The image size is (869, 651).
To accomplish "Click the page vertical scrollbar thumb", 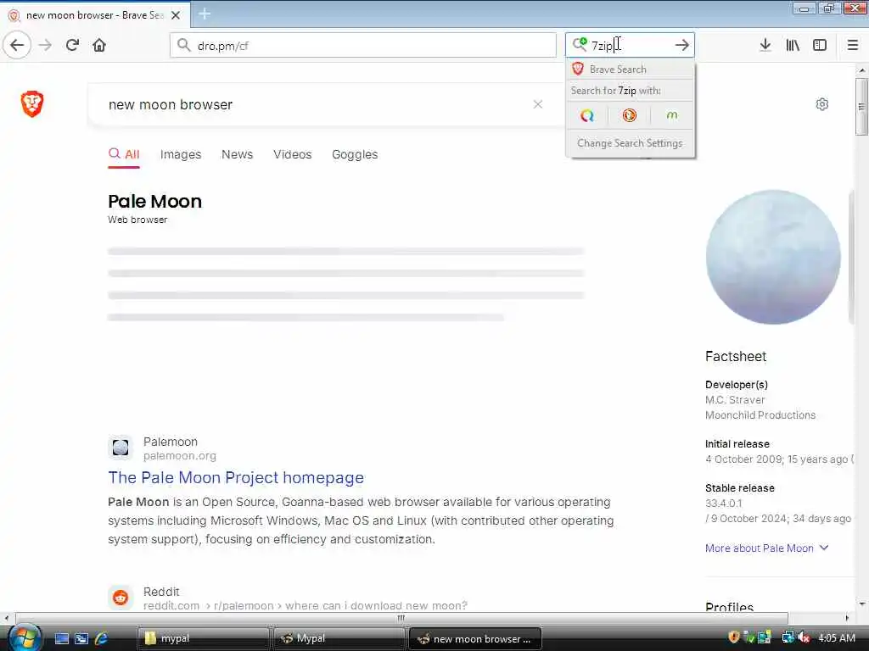I will 861,106.
